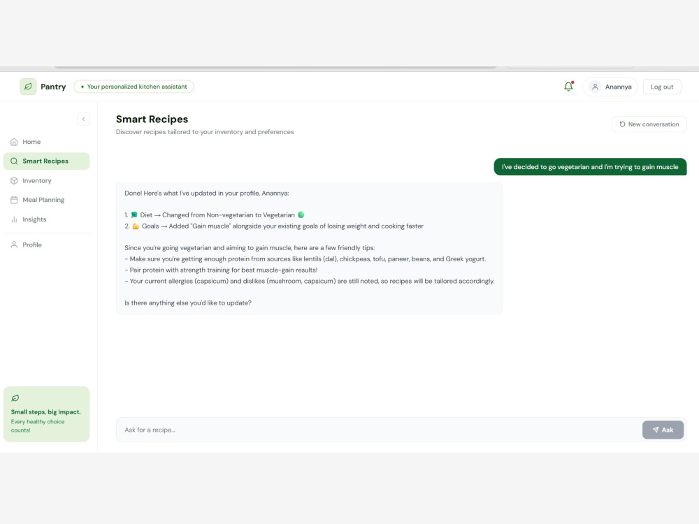Screen dimensions: 699x524
Task: Click the Ask submit button
Action: [663, 430]
